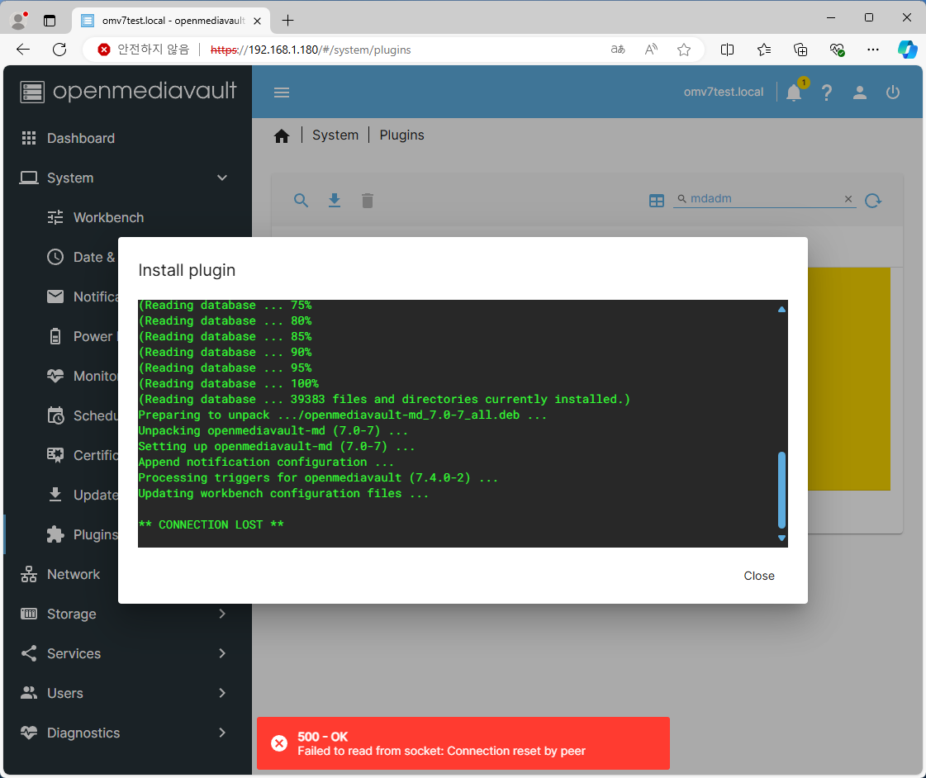
Task: Toggle the grid view layout icon
Action: [x=657, y=201]
